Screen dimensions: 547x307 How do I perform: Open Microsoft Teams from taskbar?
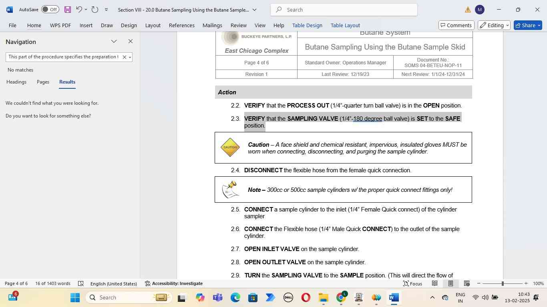pos(218,297)
